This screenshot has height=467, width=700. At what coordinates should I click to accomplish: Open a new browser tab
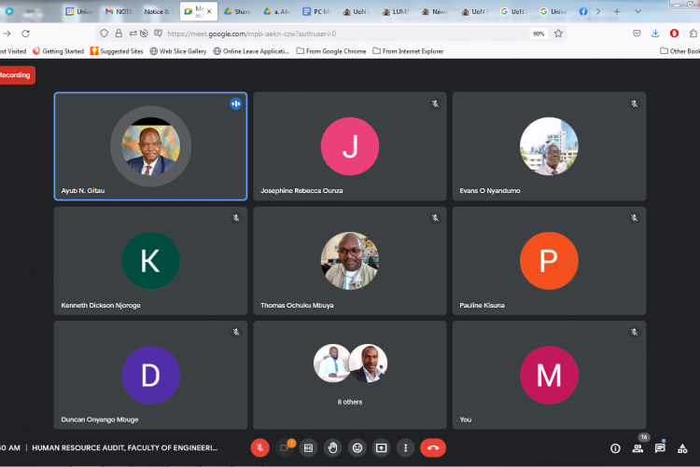pyautogui.click(x=616, y=11)
